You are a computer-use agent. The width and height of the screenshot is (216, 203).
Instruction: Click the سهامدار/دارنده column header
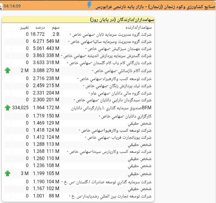click(x=139, y=27)
